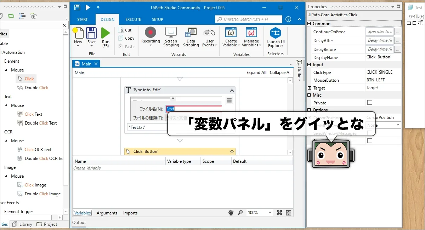Click the Universal Search box
The image size is (425, 230).
pos(249,19)
